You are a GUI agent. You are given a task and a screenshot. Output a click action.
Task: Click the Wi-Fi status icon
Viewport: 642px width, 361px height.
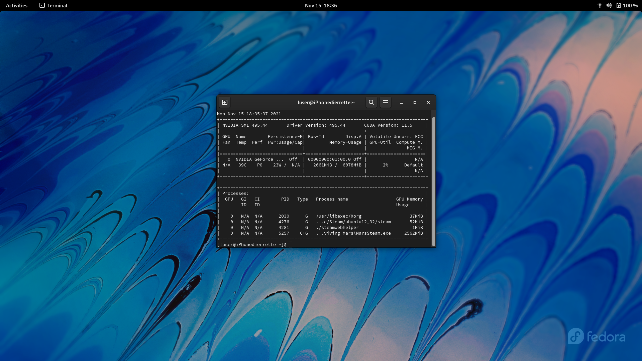tap(600, 5)
